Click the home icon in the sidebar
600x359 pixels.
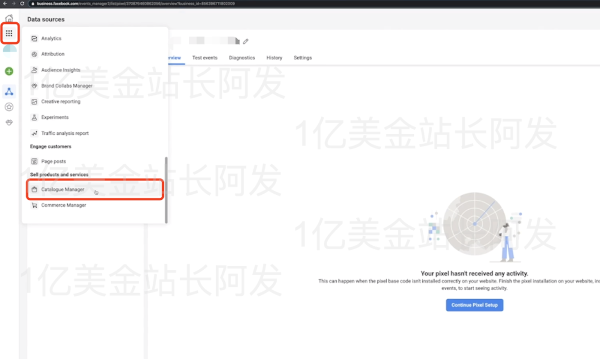[9, 18]
